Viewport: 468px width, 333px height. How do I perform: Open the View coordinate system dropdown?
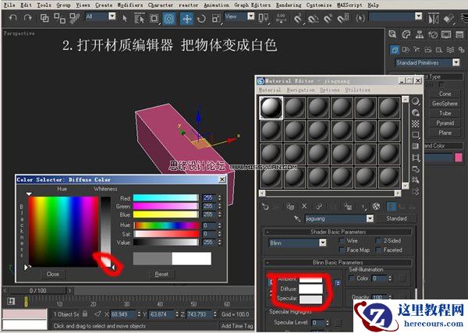tap(251, 16)
